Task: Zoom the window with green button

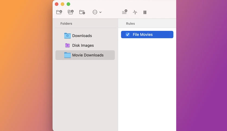Action: tap(68, 4)
